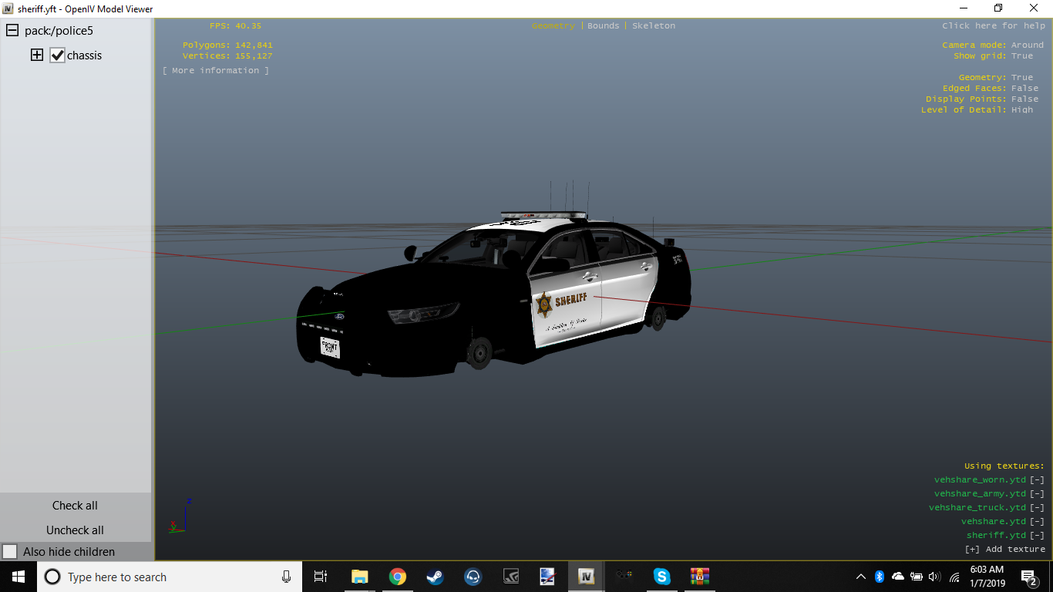This screenshot has width=1053, height=592.
Task: Click the Check all button
Action: coord(75,506)
